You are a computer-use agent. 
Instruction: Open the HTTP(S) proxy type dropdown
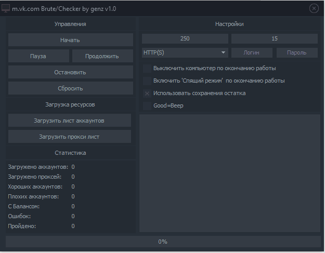click(x=185, y=52)
